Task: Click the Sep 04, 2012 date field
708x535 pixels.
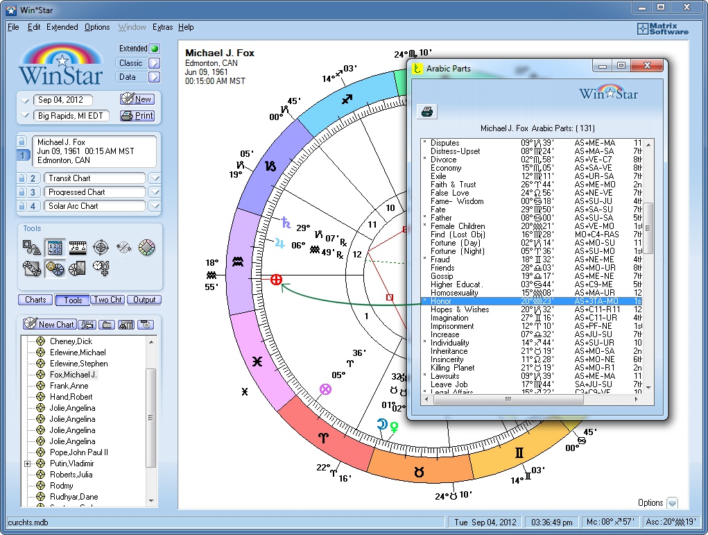Action: 62,100
